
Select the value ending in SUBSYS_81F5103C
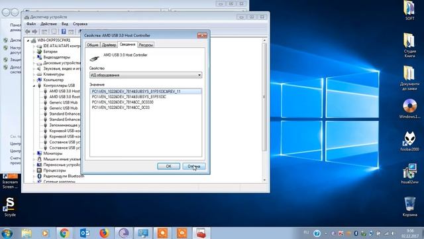tap(129, 97)
